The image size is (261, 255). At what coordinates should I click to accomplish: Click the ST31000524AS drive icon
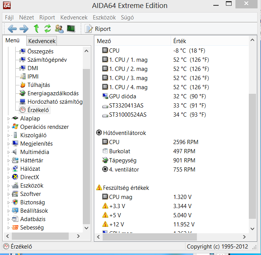click(x=105, y=115)
